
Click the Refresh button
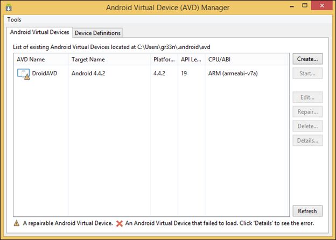click(x=307, y=211)
